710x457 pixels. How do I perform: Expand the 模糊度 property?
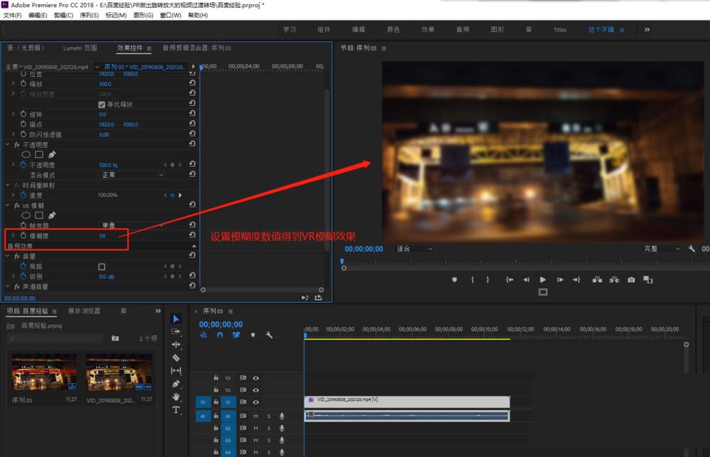pos(12,235)
